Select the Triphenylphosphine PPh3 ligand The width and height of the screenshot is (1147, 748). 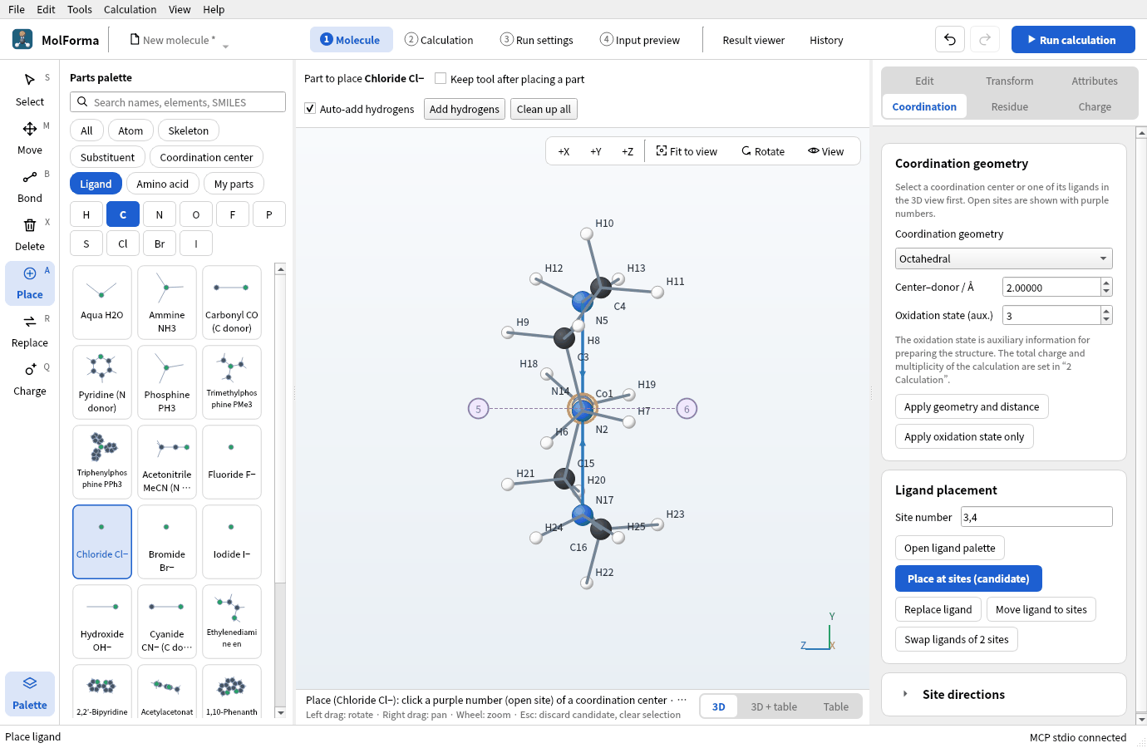(x=102, y=462)
